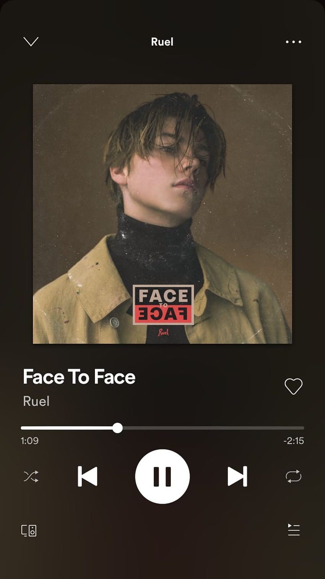Click the playback progress slider knob
This screenshot has height=579, width=325.
point(118,428)
